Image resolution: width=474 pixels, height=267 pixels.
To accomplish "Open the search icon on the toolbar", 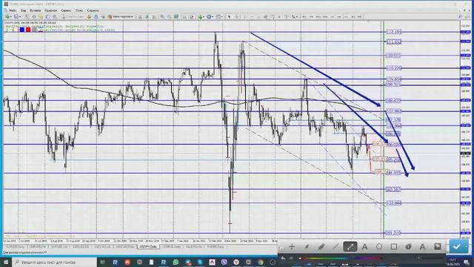I will (x=459, y=16).
